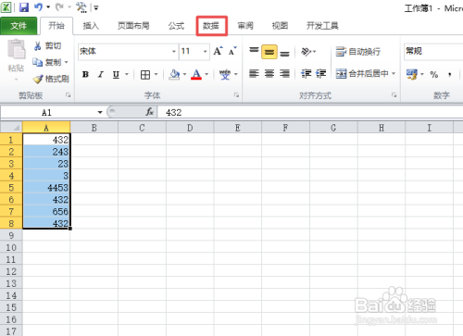Screen dimensions: 463x336
Task: Apply comma style format
Action: point(450,74)
